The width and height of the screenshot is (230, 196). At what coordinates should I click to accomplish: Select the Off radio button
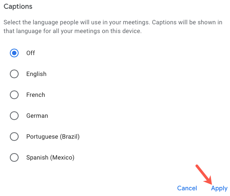[x=14, y=53]
